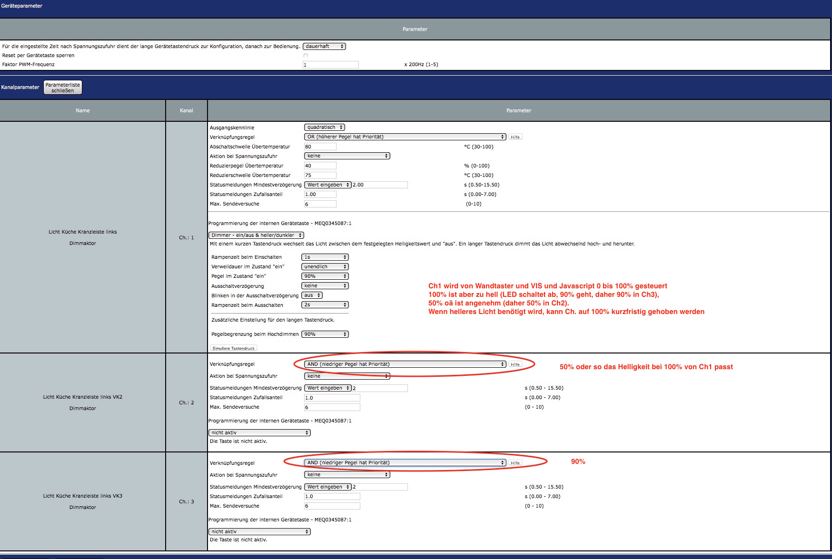
Task: Close parameter list via 'Parameterliste schließen'
Action: click(x=63, y=88)
